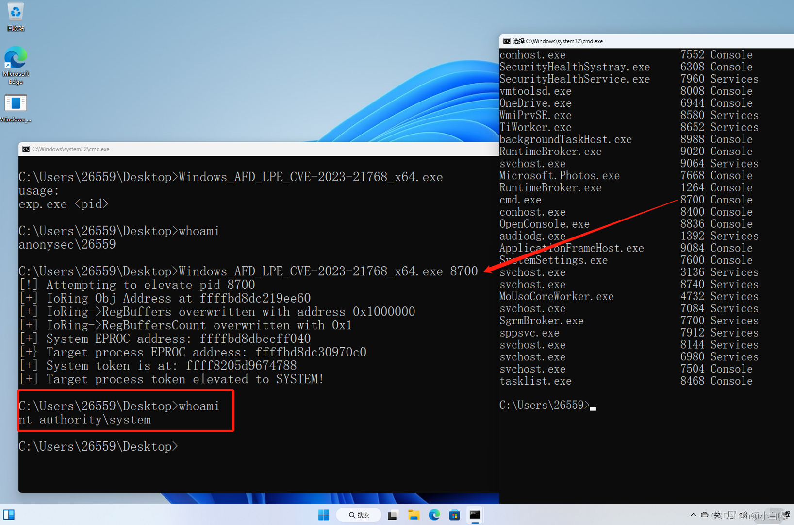Open system menu icon of the right cmd window
The image size is (794, 525).
(507, 41)
